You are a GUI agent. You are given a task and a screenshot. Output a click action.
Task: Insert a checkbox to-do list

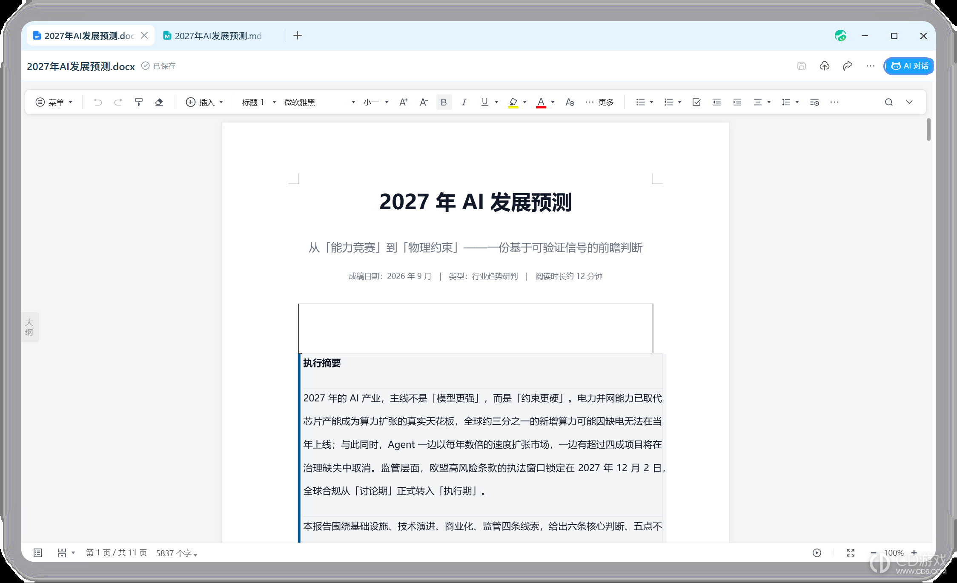696,102
